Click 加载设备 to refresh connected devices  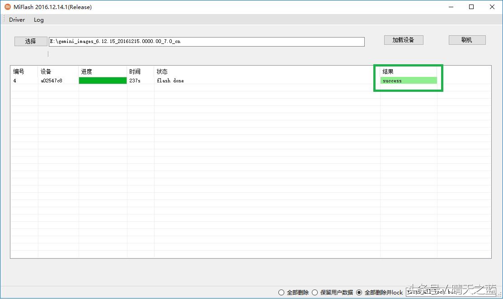point(403,40)
